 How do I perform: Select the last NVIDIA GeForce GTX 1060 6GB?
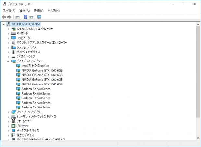tap(42, 84)
